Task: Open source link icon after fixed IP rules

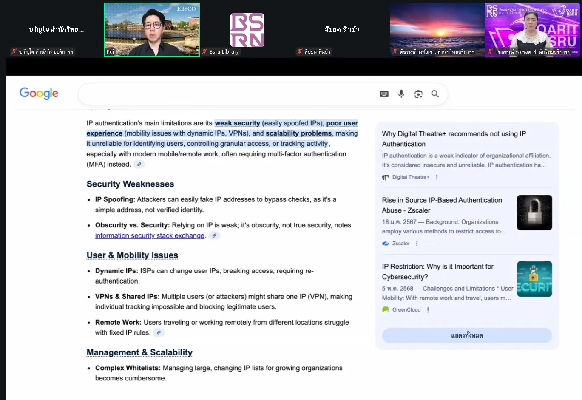Action: (159, 332)
